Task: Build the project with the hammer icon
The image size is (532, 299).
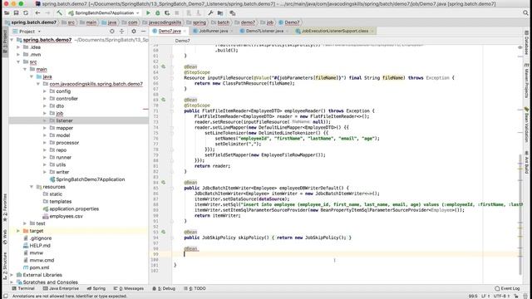Action: pyautogui.click(x=59, y=13)
